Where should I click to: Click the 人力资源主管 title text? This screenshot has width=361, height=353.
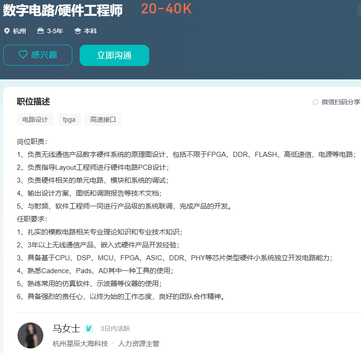(x=139, y=343)
